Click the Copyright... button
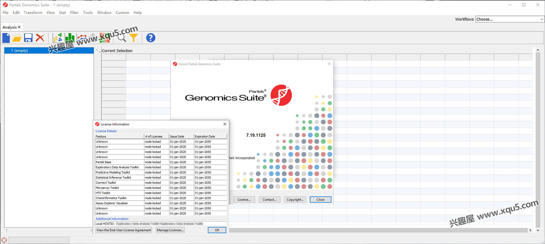Image resolution: width=545 pixels, height=244 pixels. point(295,199)
